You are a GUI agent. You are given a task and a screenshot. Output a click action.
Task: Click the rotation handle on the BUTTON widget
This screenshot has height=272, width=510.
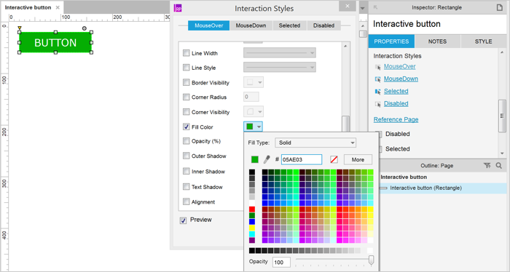(x=85, y=28)
